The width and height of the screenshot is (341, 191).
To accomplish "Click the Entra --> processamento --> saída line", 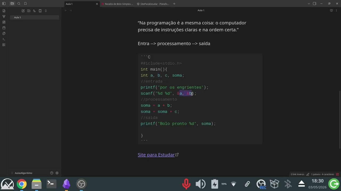I will (x=174, y=44).
